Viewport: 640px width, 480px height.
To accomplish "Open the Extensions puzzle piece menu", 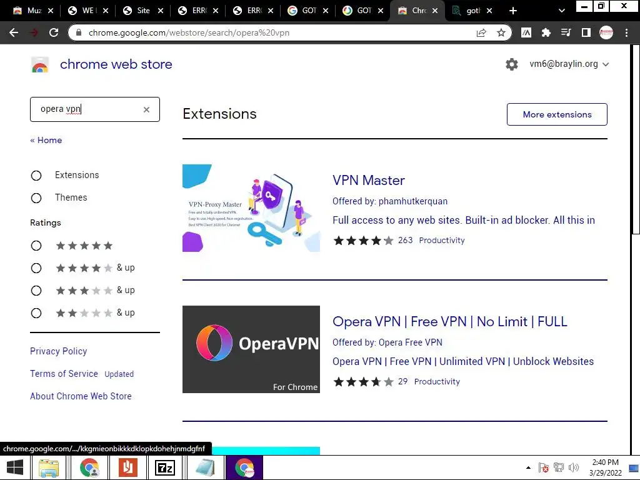I will [x=546, y=32].
